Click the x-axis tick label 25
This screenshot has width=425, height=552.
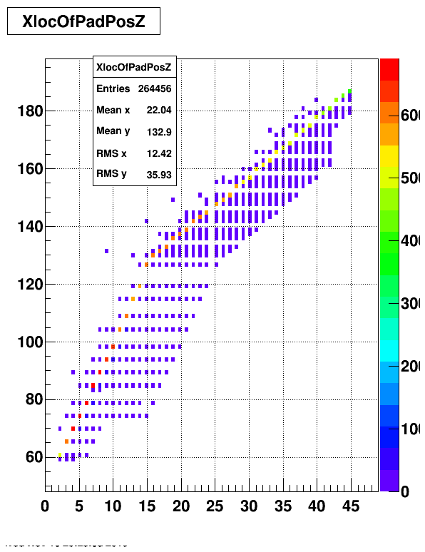(x=215, y=506)
